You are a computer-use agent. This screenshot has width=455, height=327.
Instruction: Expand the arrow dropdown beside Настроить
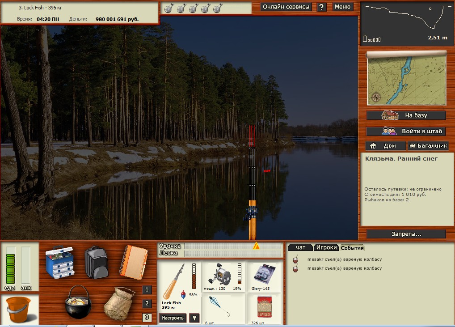point(194,318)
